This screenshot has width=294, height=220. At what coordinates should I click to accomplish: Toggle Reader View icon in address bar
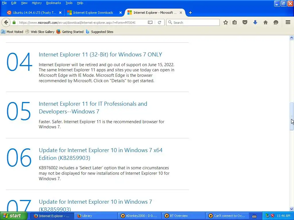tap(150, 22)
